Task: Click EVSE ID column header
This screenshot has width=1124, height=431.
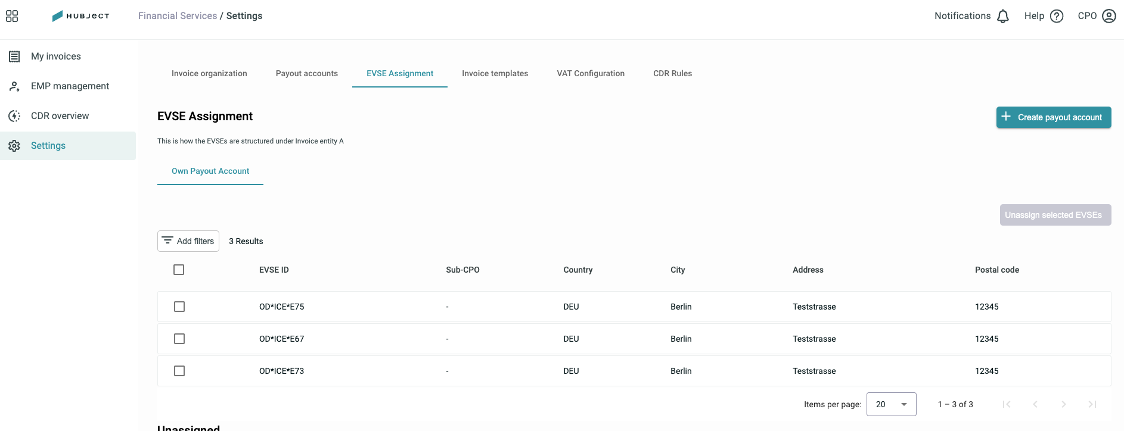Action: pyautogui.click(x=274, y=270)
